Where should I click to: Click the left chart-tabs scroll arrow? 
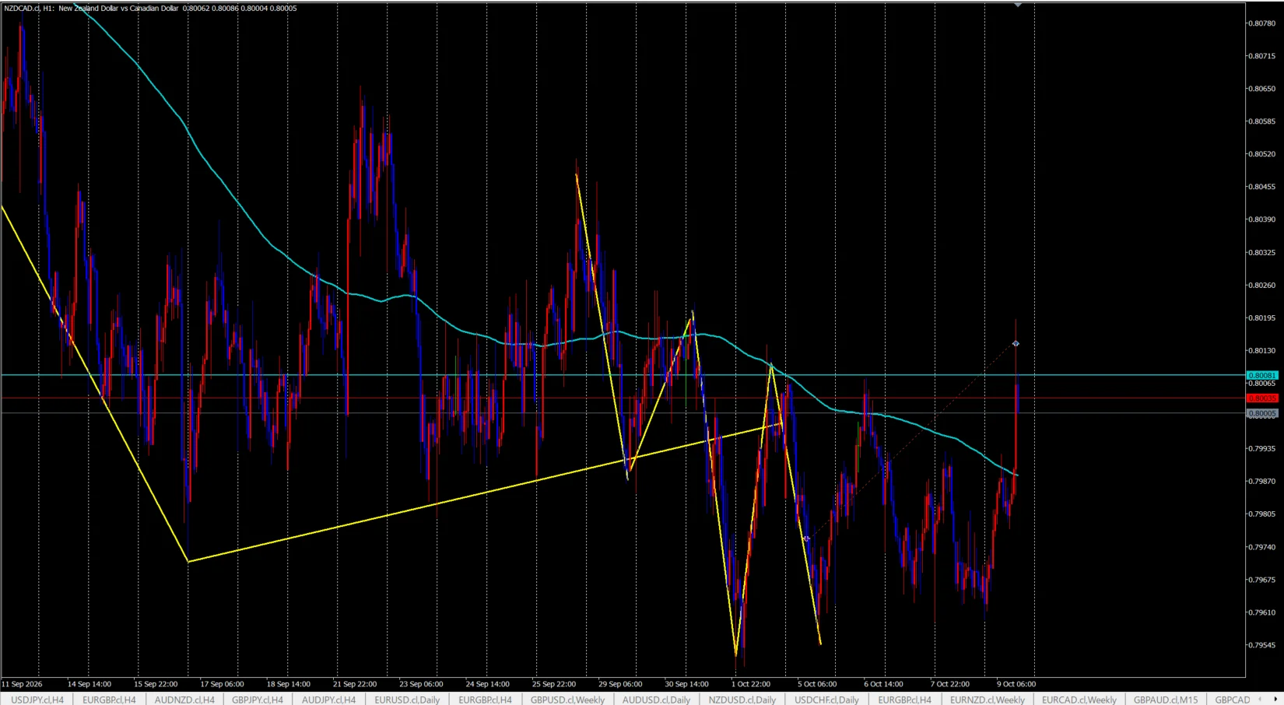pyautogui.click(x=1261, y=699)
